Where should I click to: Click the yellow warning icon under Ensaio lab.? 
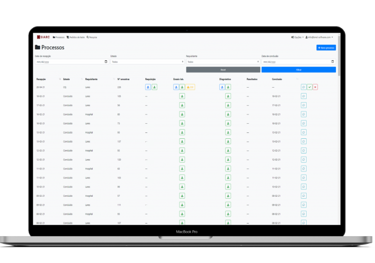[x=190, y=87]
